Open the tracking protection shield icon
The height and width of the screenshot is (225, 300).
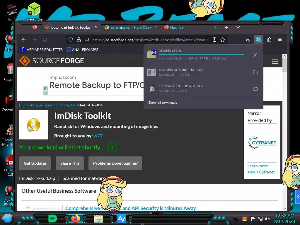click(71, 40)
